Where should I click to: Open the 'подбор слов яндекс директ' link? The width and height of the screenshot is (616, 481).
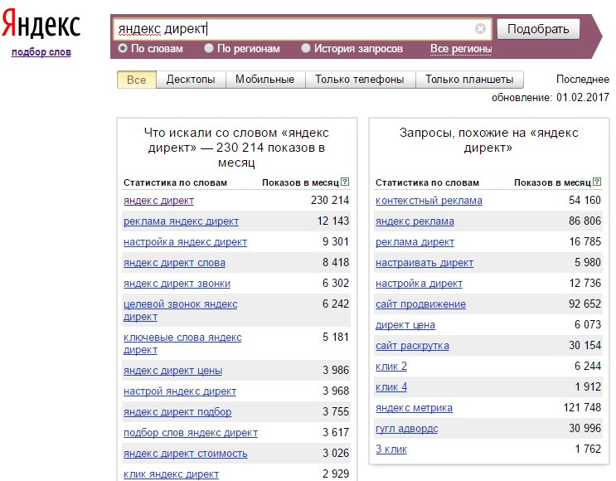pos(191,433)
